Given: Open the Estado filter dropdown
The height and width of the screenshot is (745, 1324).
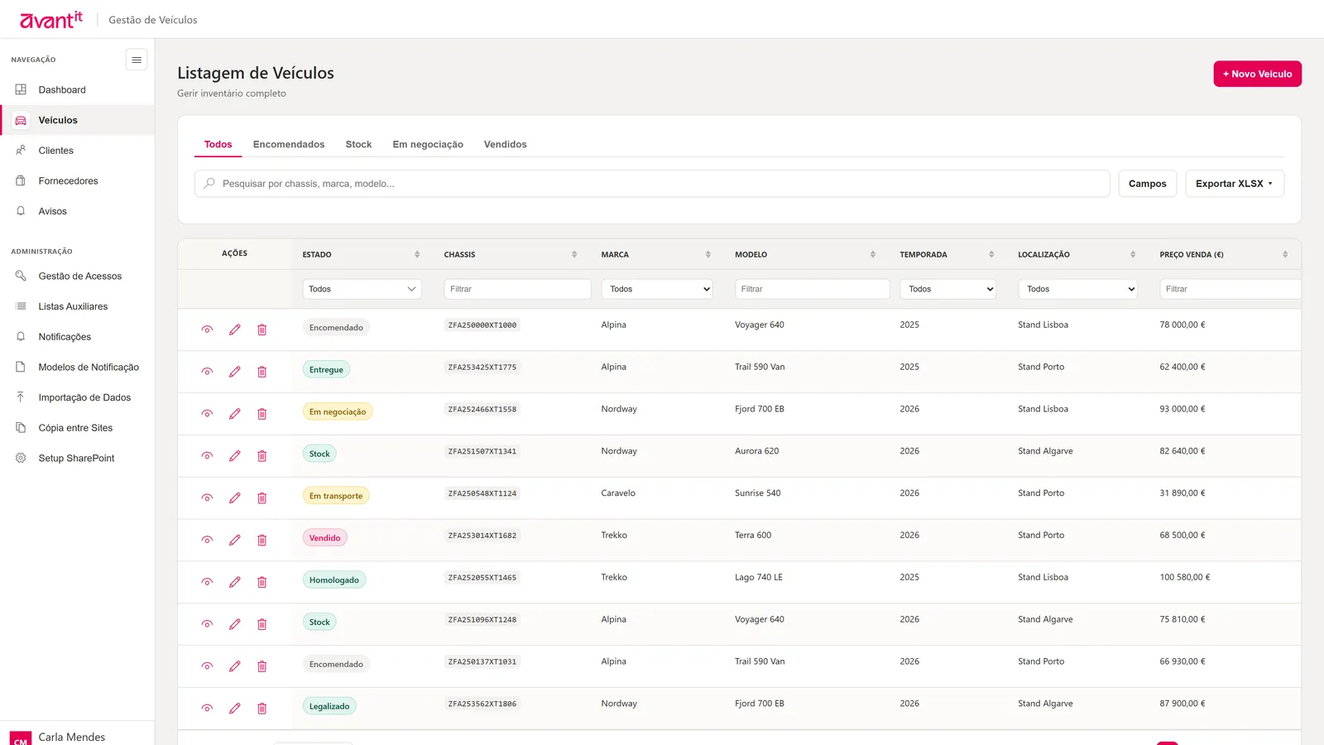Looking at the screenshot, I should (x=362, y=289).
